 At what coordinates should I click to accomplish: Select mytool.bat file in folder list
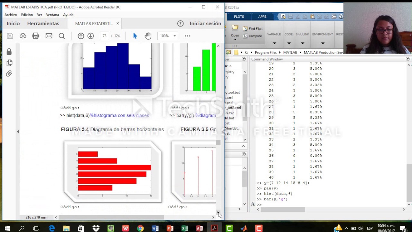coord(232,92)
